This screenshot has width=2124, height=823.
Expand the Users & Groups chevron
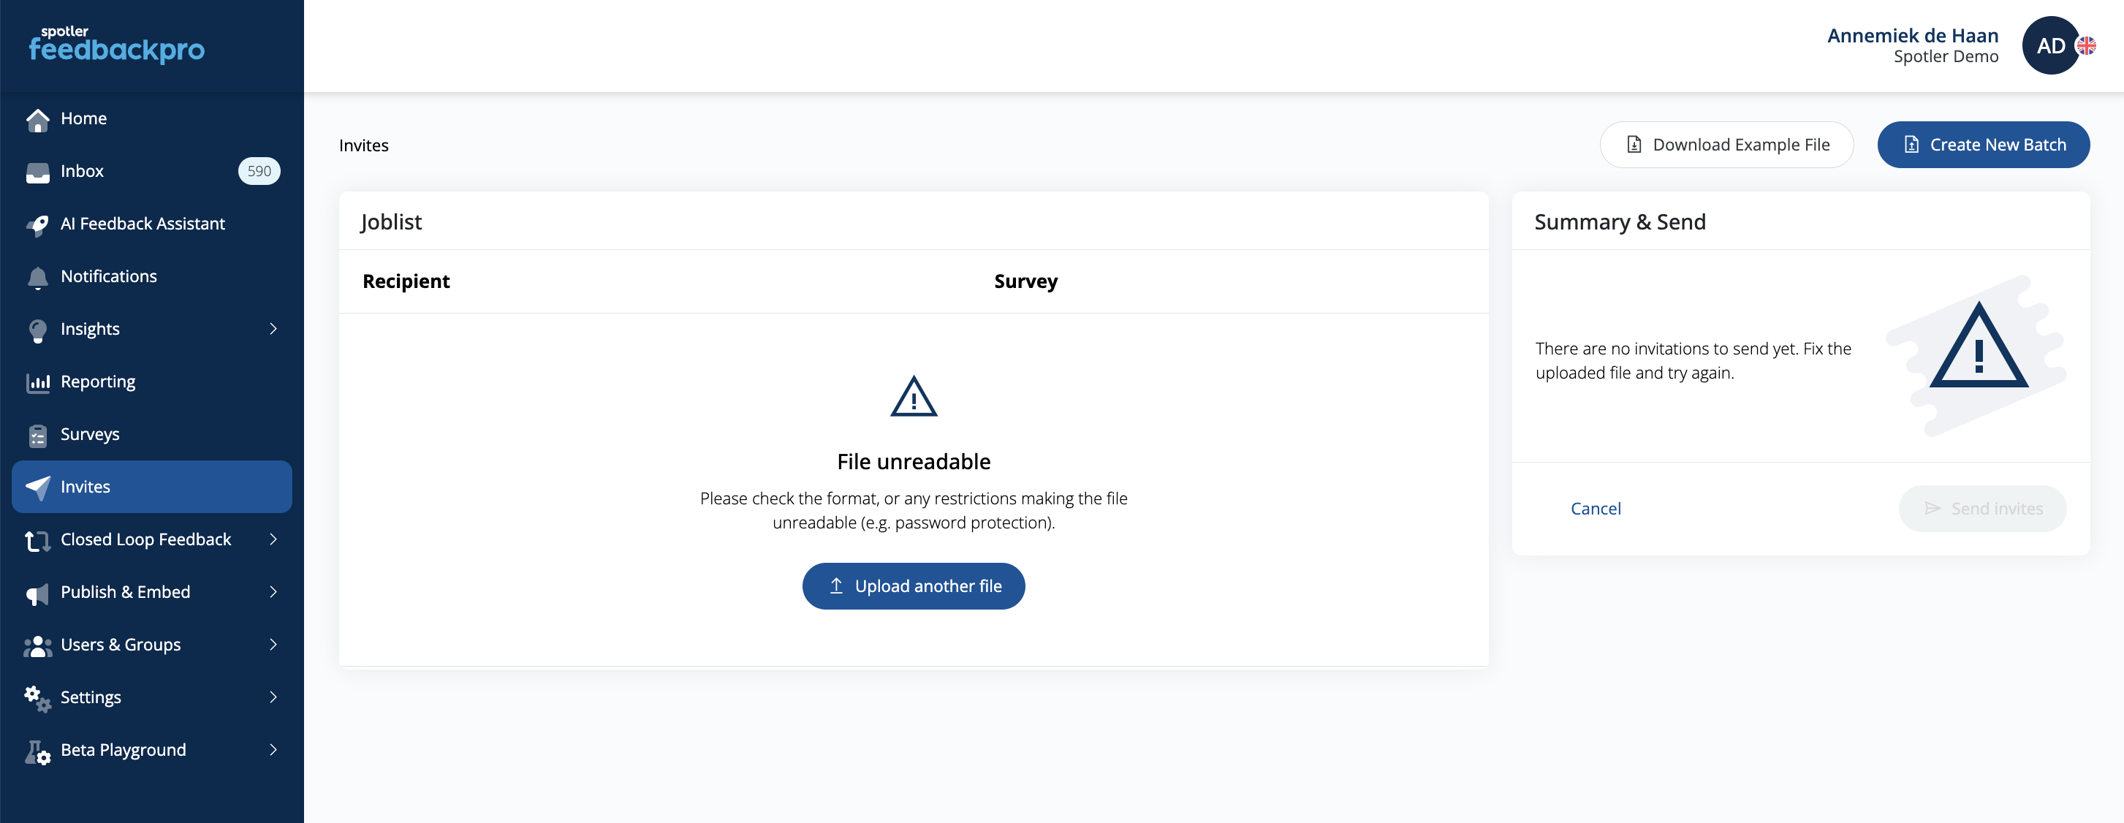coord(273,645)
